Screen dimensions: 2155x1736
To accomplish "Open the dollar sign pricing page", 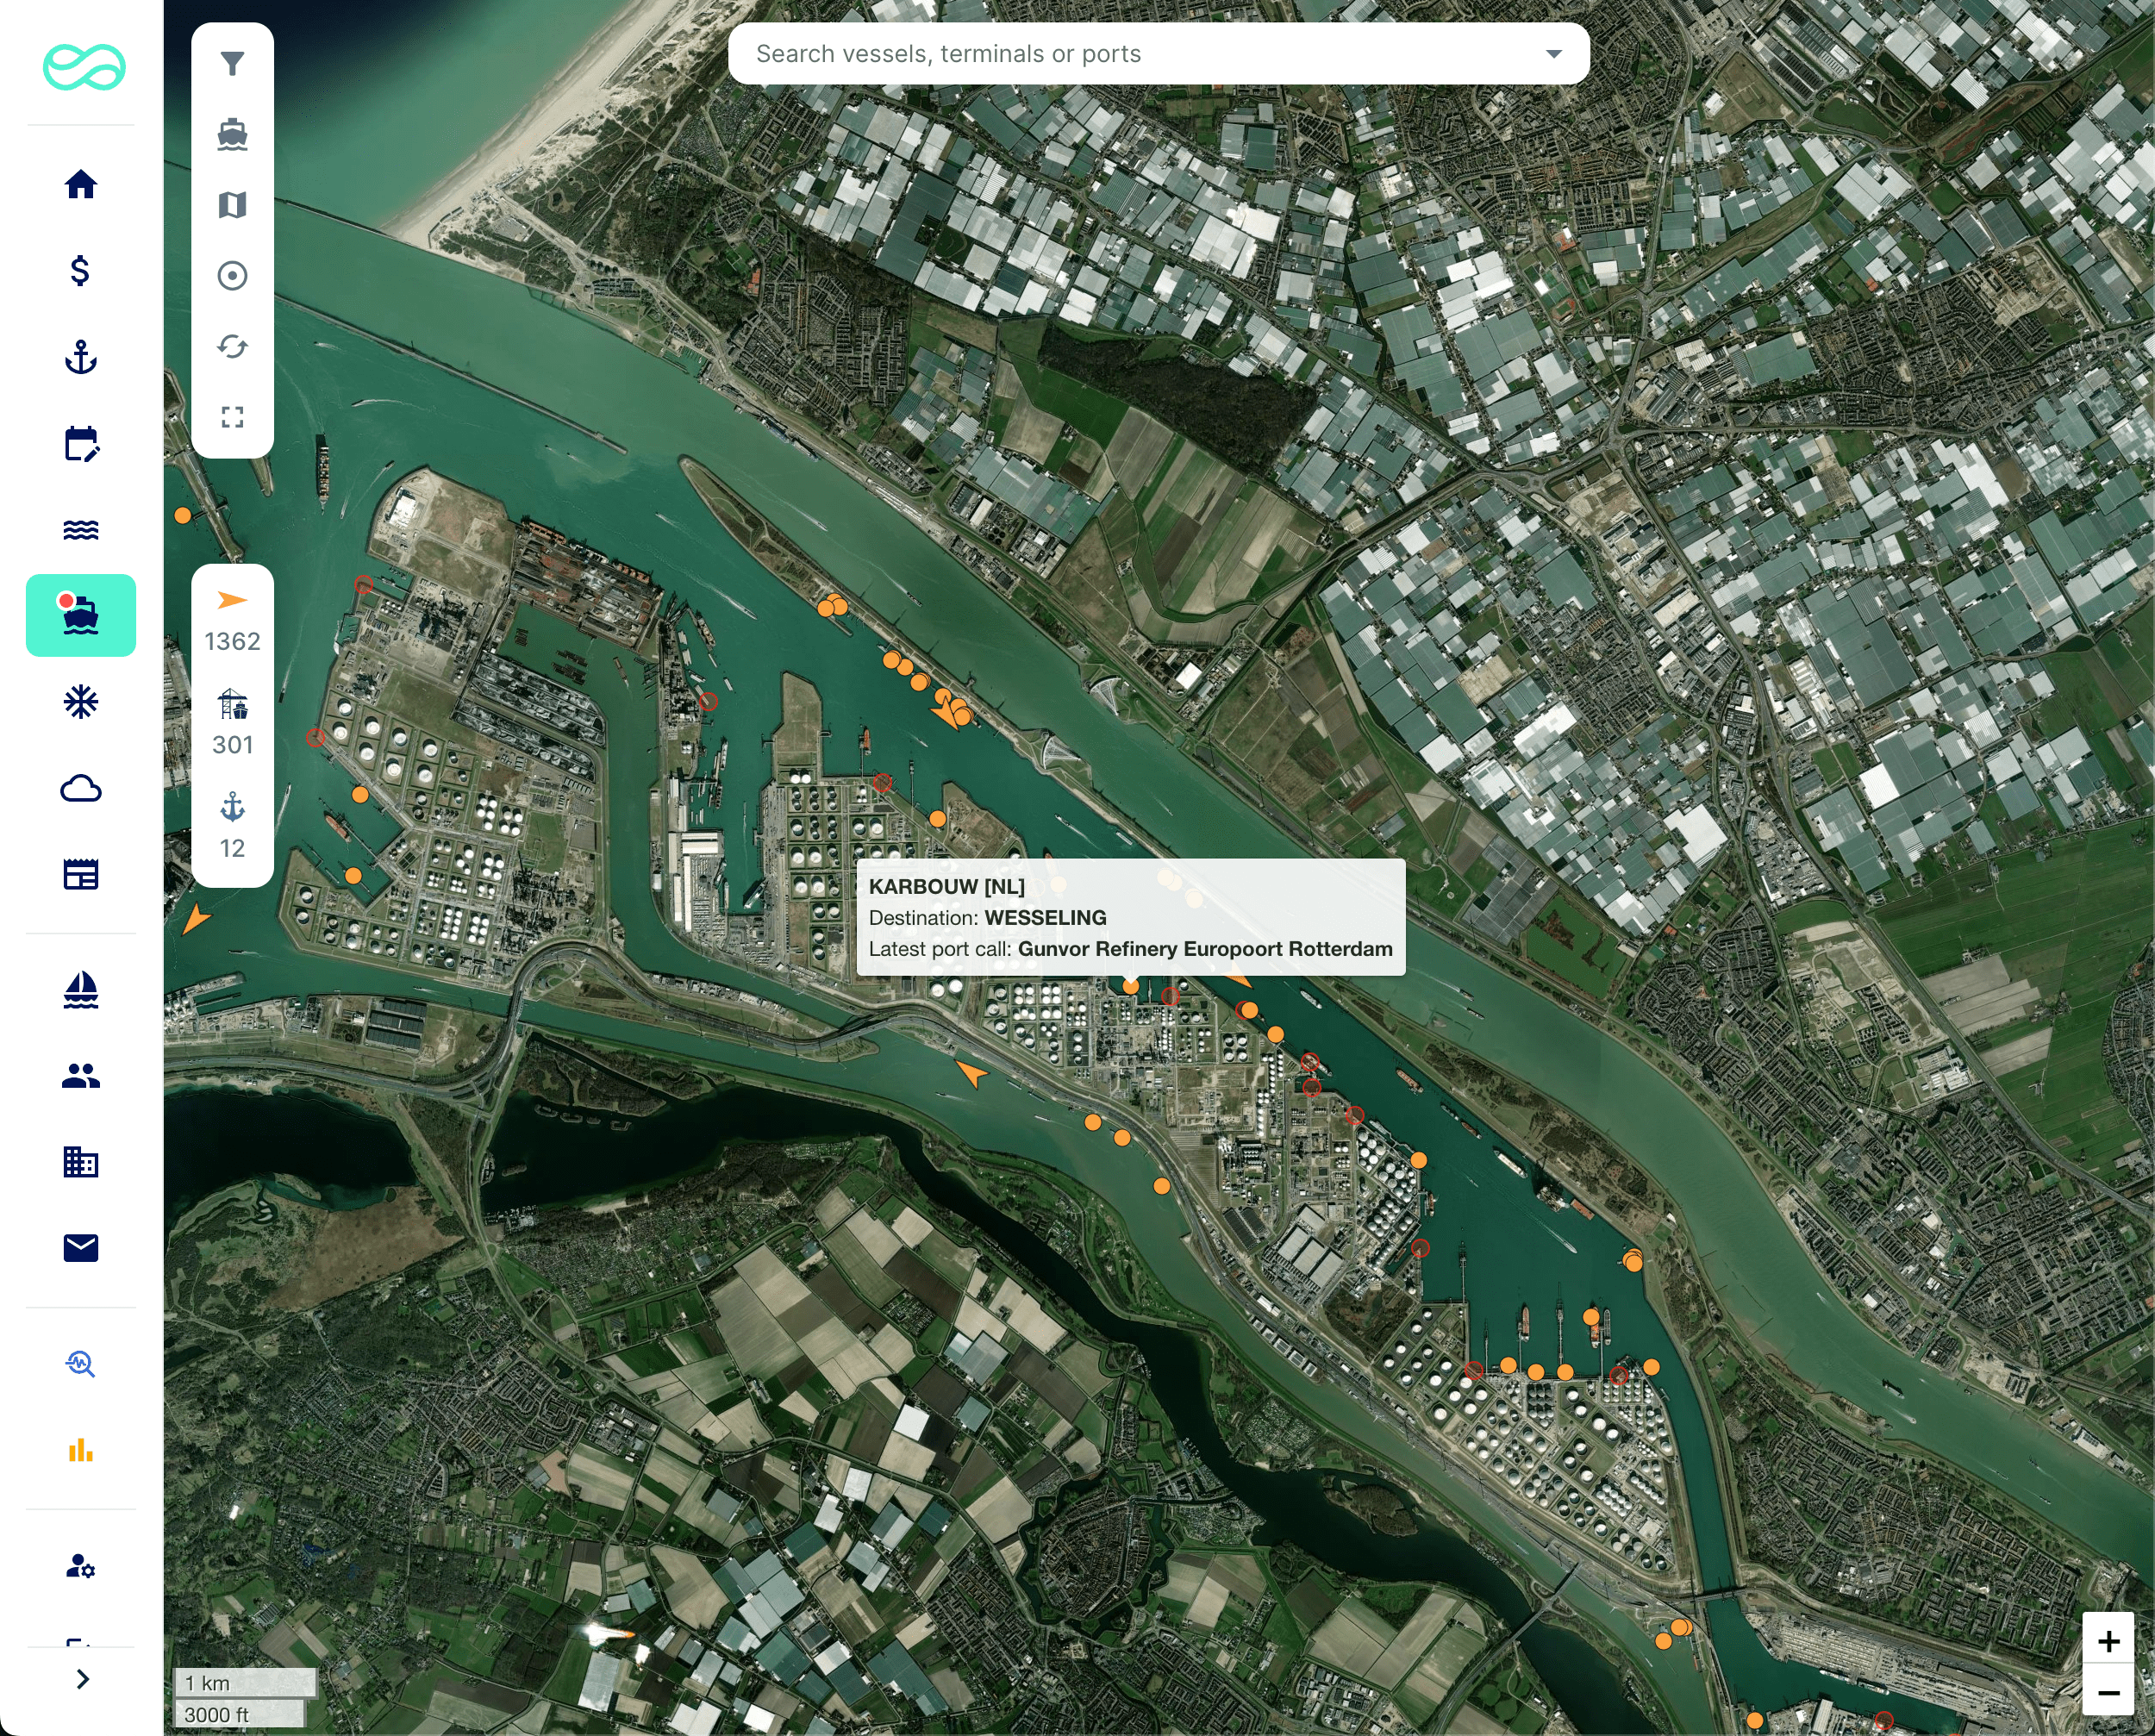I will 81,270.
